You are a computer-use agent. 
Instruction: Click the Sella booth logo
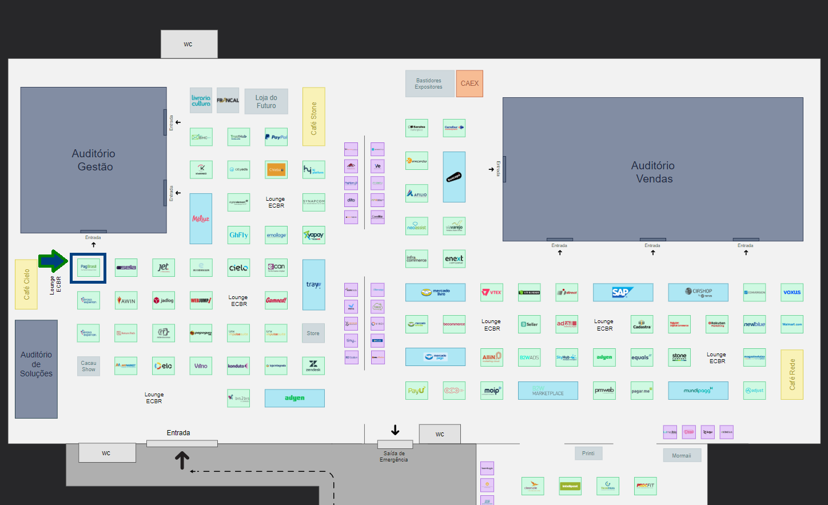tap(126, 267)
